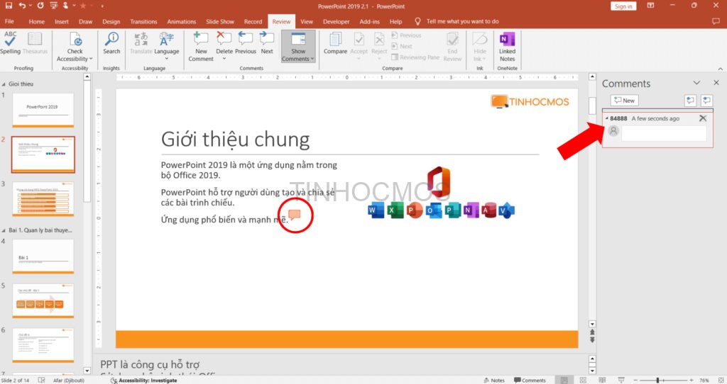The image size is (727, 384).
Task: Close the Comments pane
Action: [716, 83]
